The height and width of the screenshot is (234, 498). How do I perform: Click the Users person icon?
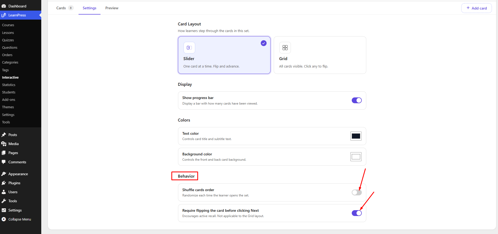(4, 192)
